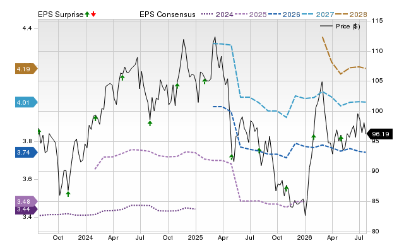The width and height of the screenshot is (404, 241).
Task: Select the EPS Consensus legend label
Action: tap(167, 15)
